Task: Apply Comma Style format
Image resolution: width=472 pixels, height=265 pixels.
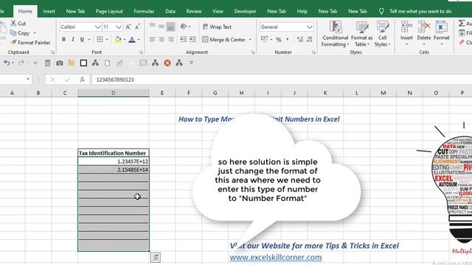Action: point(288,39)
